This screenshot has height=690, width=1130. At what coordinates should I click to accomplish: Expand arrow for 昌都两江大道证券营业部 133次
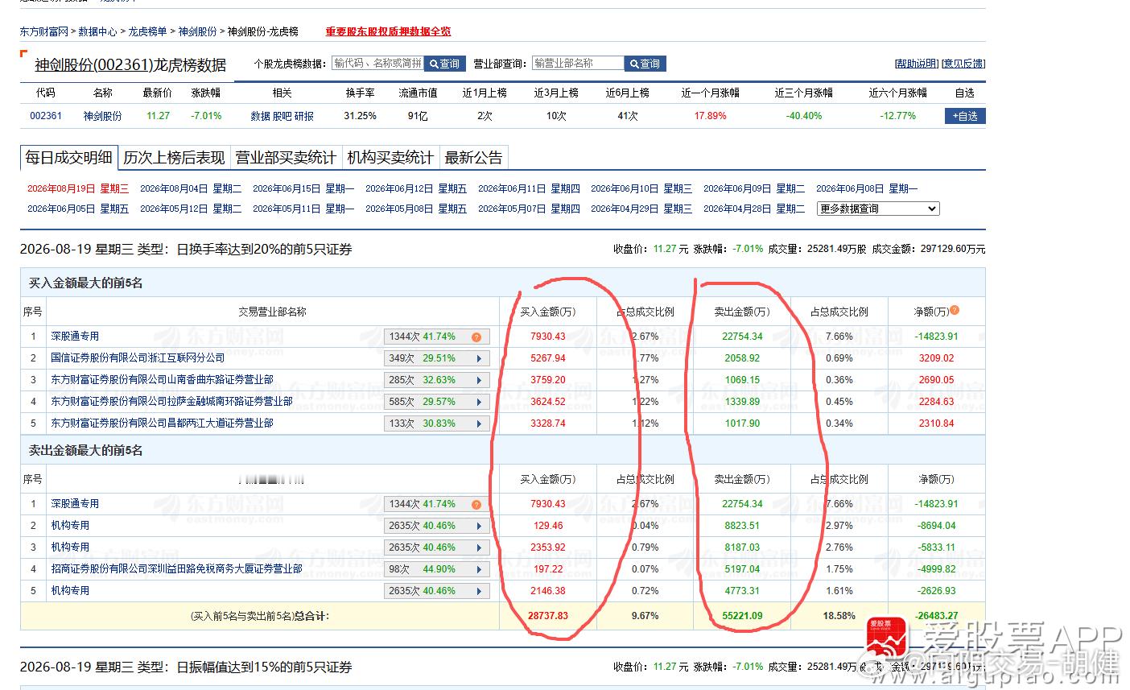coord(479,424)
